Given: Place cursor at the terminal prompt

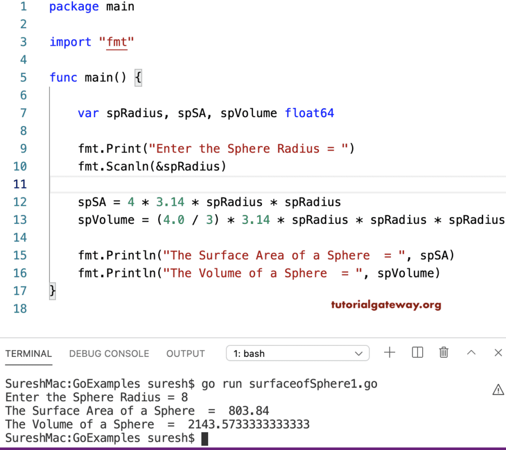Looking at the screenshot, I should click(205, 438).
